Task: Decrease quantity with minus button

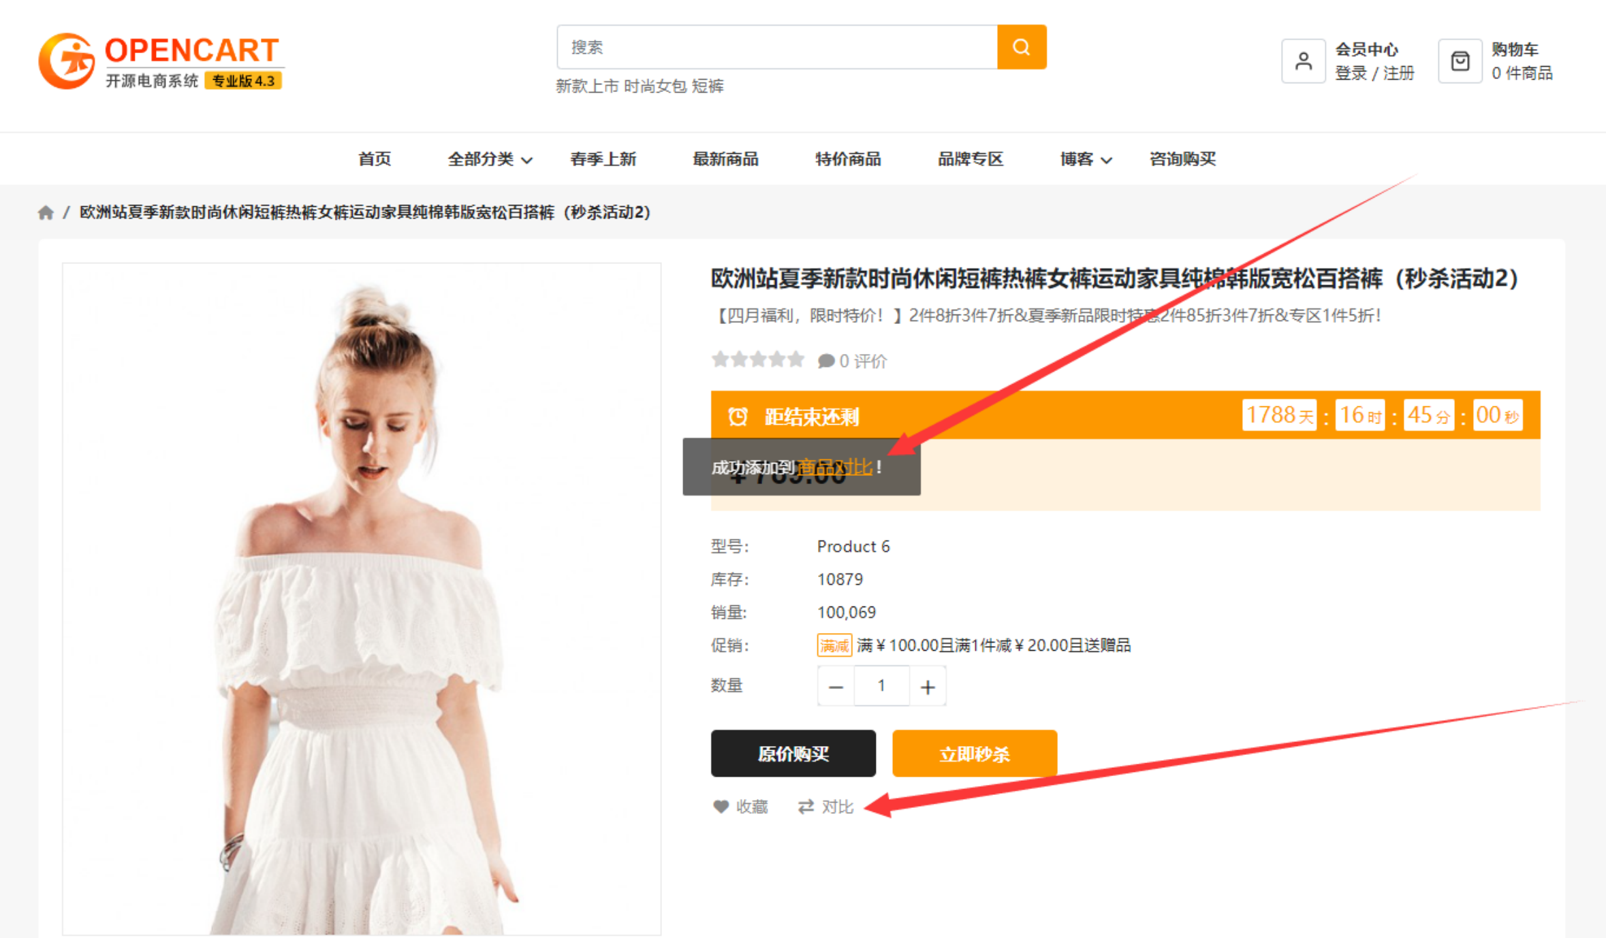Action: (836, 686)
